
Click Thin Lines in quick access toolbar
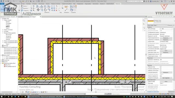click(x=39, y=1)
